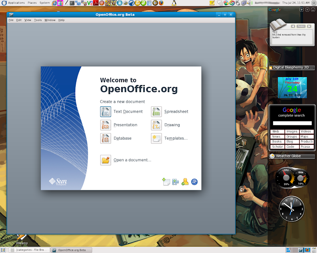Click the Tux penguin icon in panel
317x253 pixels.
tap(174, 3)
